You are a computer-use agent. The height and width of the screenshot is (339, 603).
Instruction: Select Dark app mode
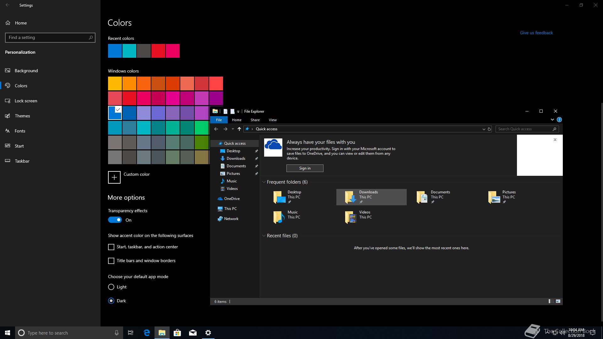[x=111, y=301]
